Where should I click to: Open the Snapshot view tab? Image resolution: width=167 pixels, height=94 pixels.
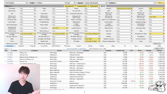148,46
